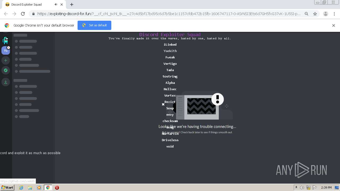Open the red security taskbar icon
The width and height of the screenshot is (340, 191).
pos(57,188)
